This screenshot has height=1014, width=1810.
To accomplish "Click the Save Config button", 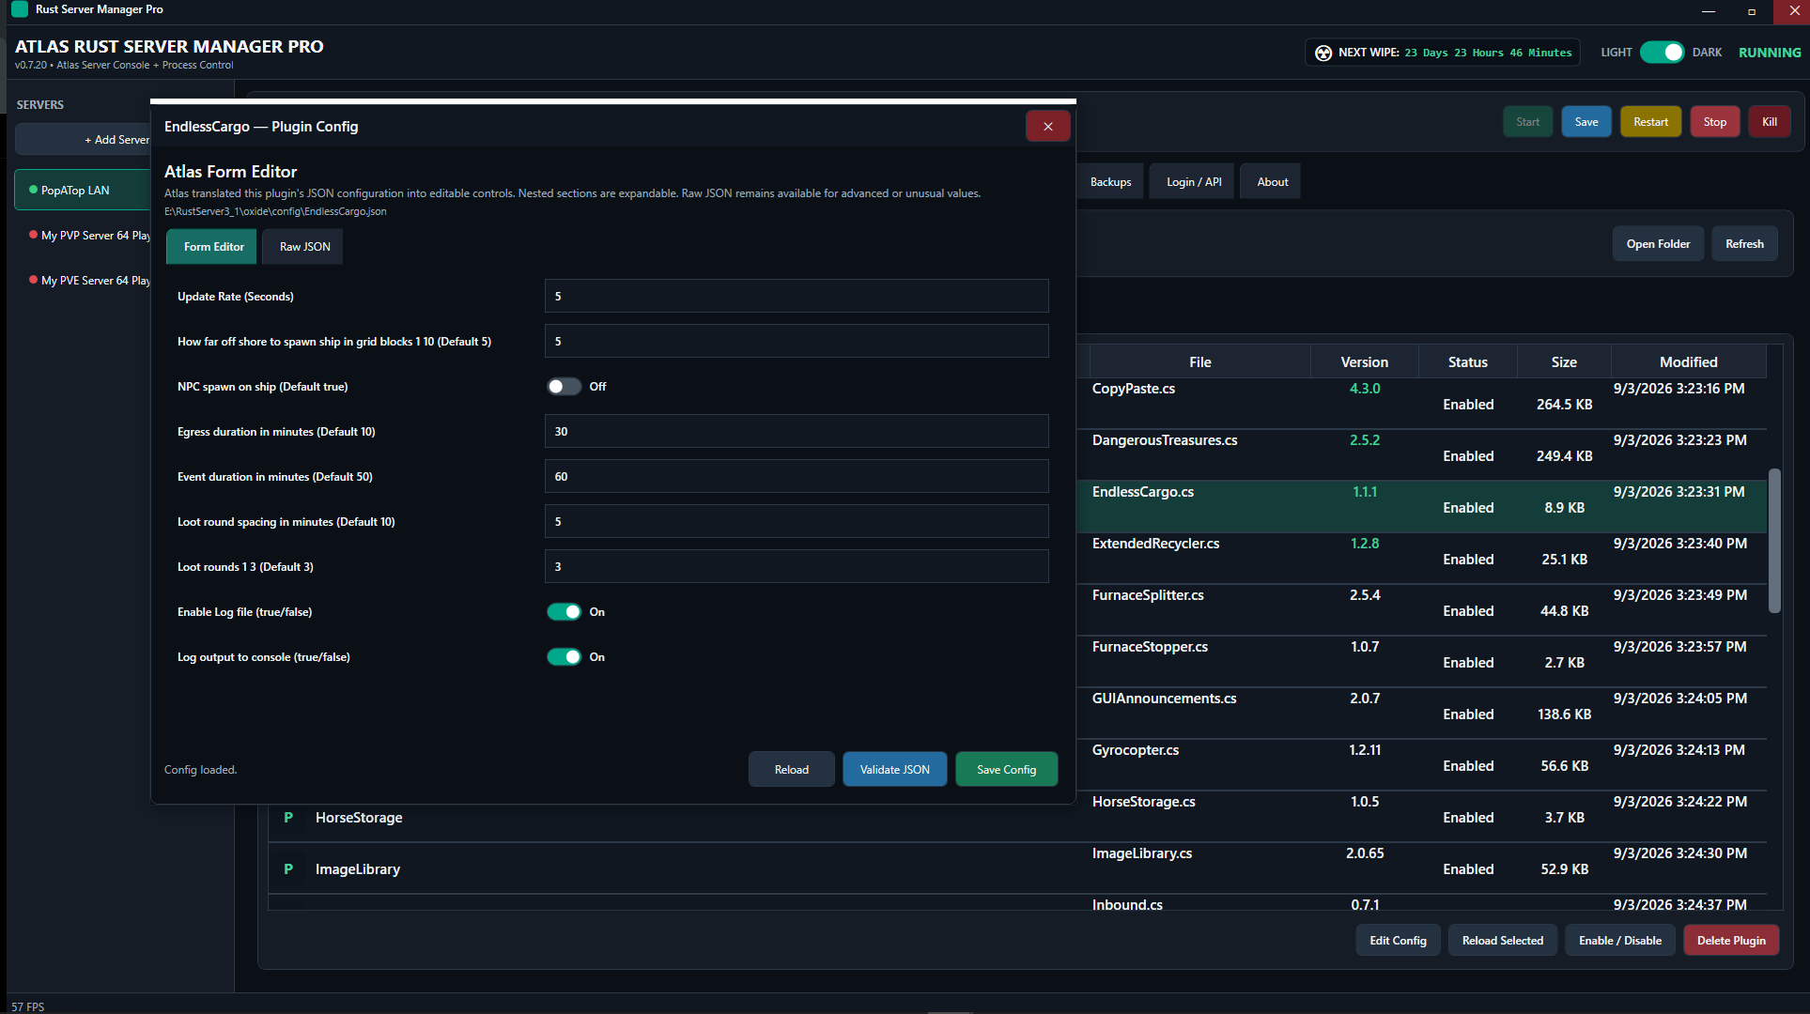I will click(1006, 770).
